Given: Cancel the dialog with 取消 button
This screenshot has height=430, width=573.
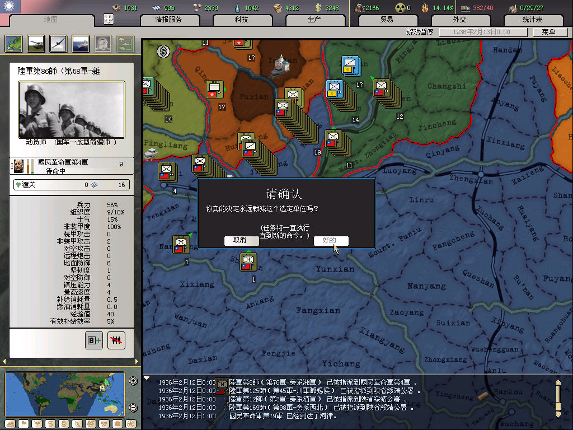Looking at the screenshot, I should (x=241, y=241).
